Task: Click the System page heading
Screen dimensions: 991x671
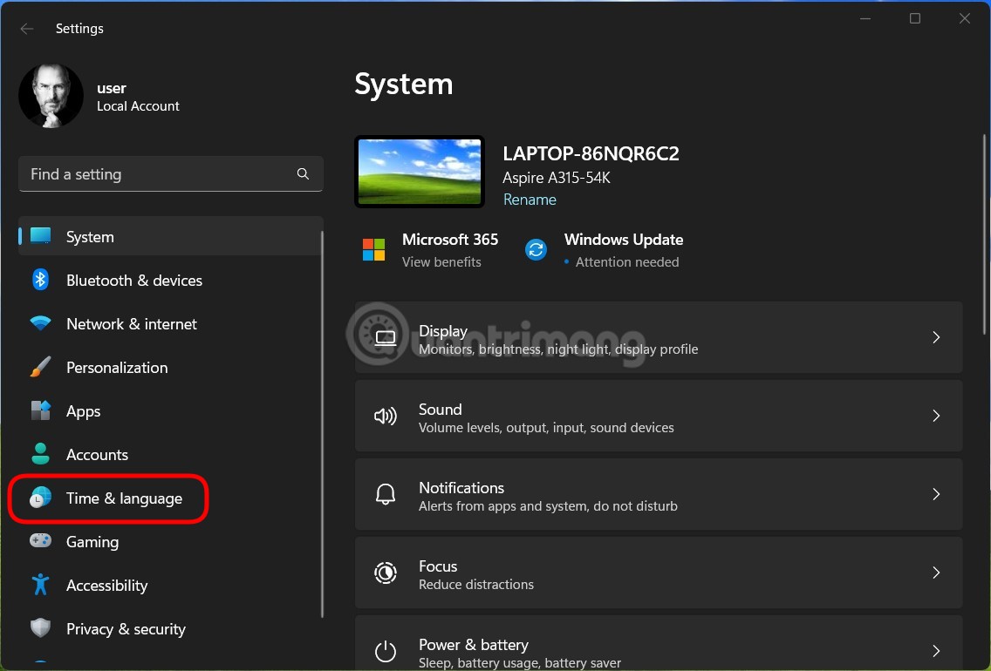Action: tap(404, 84)
